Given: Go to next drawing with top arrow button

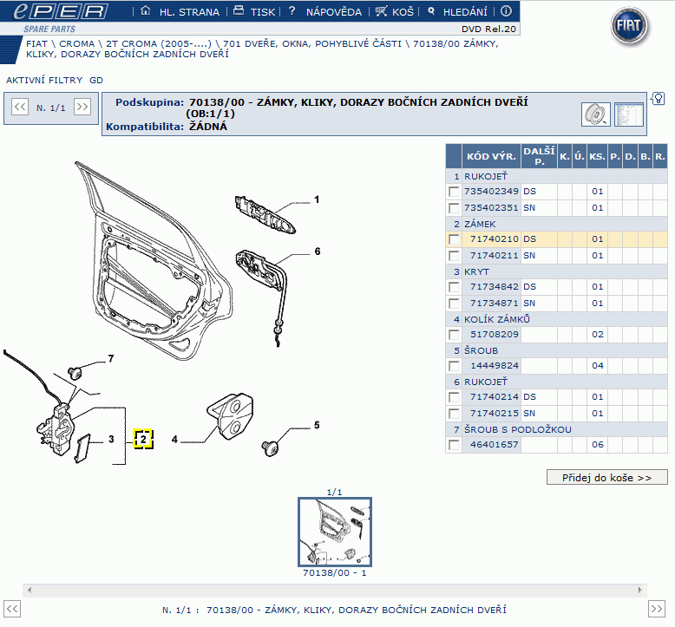Looking at the screenshot, I should [82, 108].
